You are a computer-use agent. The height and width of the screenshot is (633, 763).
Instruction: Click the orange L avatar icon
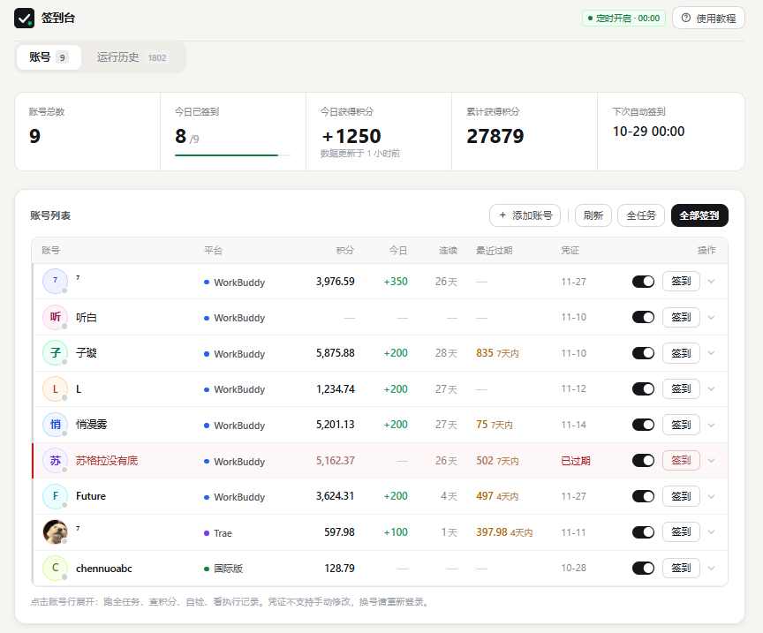pos(55,388)
